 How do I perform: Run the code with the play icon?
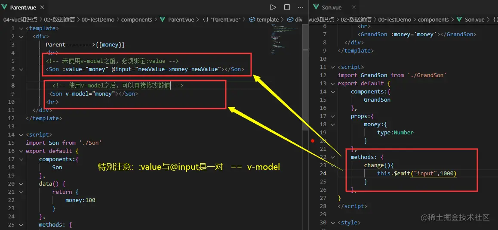(273, 7)
